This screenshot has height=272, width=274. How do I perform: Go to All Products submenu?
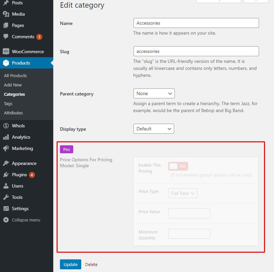click(x=15, y=75)
